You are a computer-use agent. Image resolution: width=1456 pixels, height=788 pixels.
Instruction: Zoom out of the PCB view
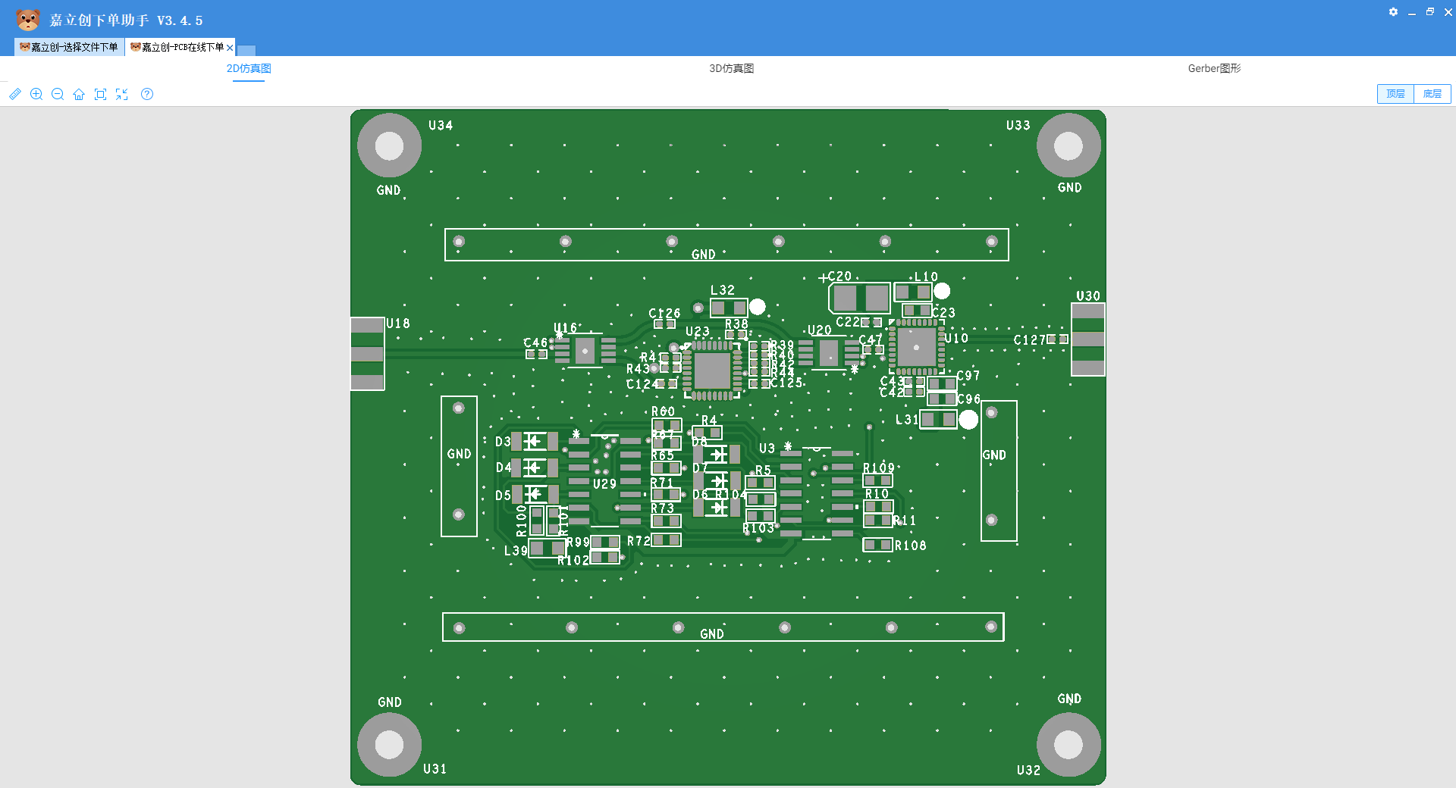pos(58,94)
